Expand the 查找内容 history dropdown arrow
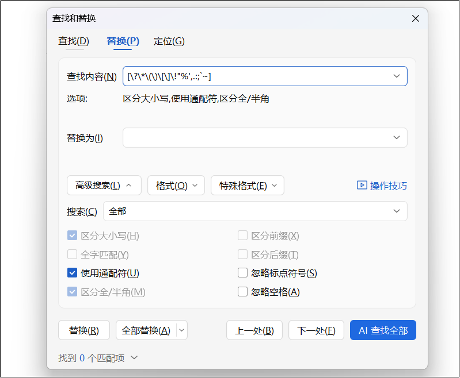Image resolution: width=460 pixels, height=378 pixels. point(397,76)
